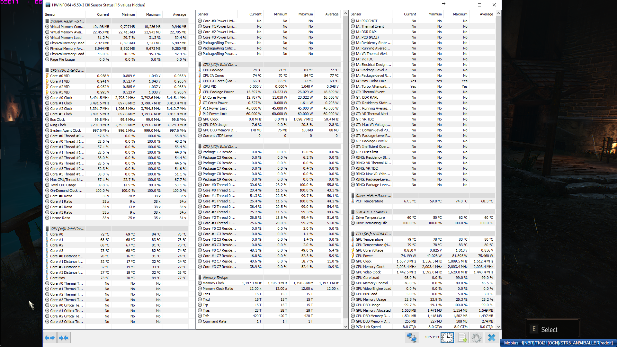Screen dimensions: 617x347
Task: Click the Drive Temperature thermometer icon
Action: (353, 218)
